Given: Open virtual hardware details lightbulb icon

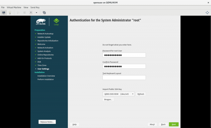Looking at the screenshot, I should tap(10, 13).
